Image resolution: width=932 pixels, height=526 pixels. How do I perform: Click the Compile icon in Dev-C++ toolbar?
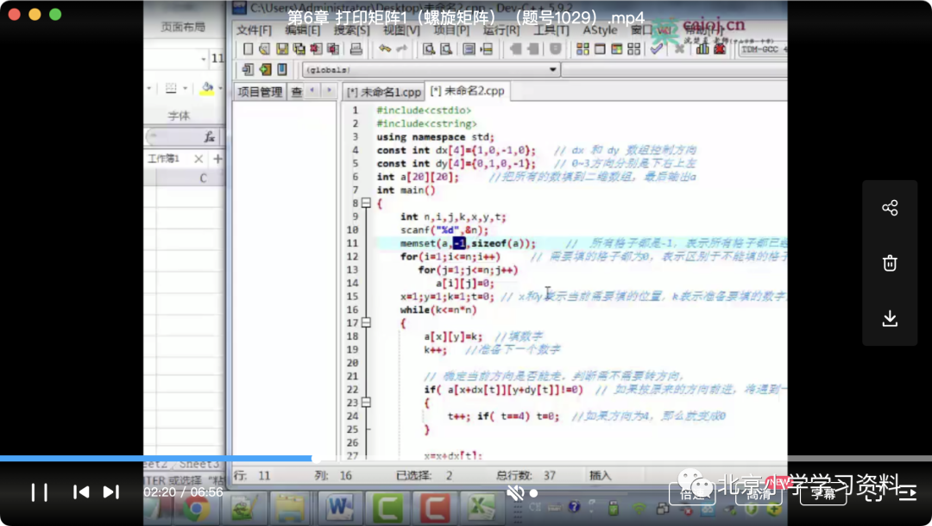[582, 49]
